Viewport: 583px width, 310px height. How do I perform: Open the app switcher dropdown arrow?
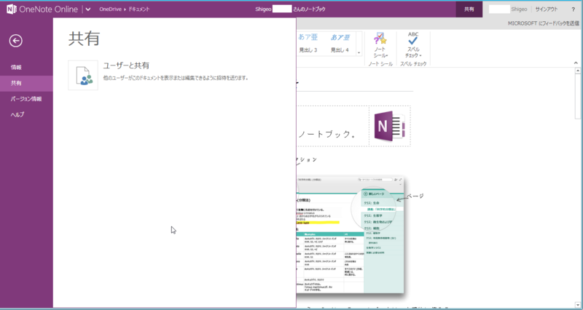point(88,9)
